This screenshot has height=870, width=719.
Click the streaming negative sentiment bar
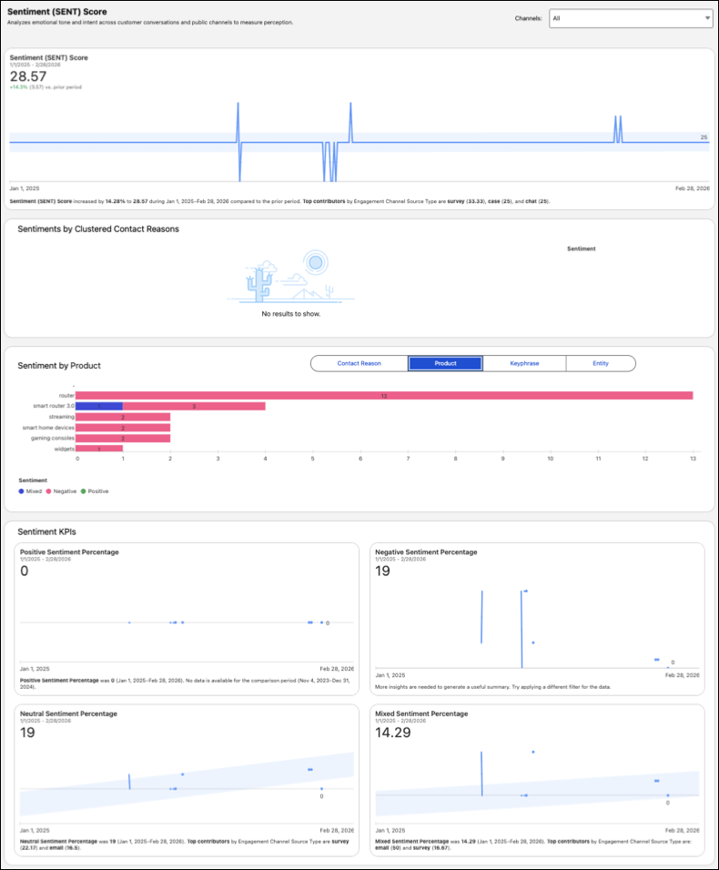point(123,417)
